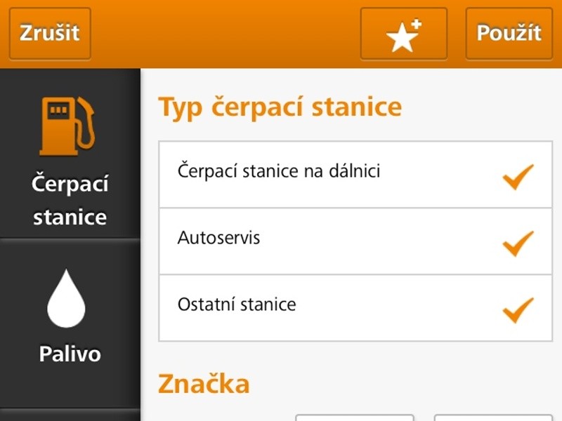The image size is (562, 421).
Task: Toggle checkmark for Čerpací stanice na dálnici
Action: [x=518, y=176]
